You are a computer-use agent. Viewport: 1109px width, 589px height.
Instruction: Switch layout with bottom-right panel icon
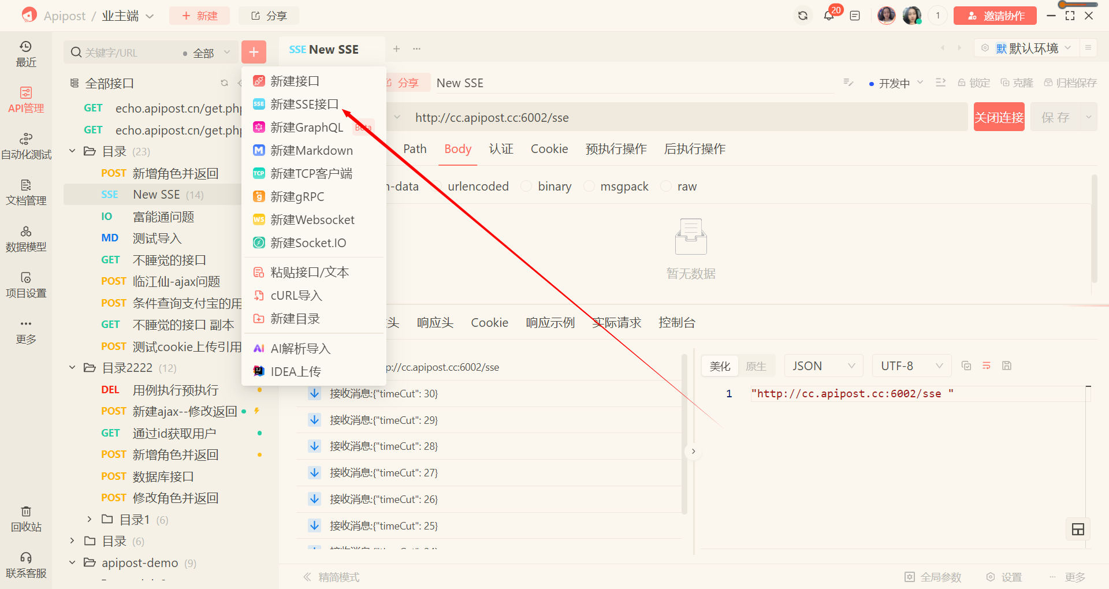[x=1078, y=529]
